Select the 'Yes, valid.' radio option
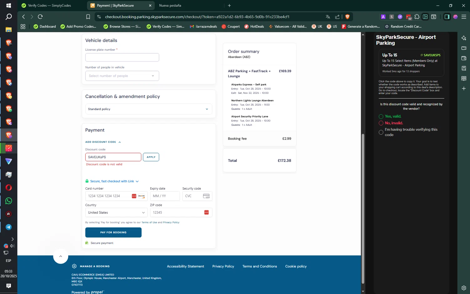The height and width of the screenshot is (294, 470). click(x=381, y=116)
